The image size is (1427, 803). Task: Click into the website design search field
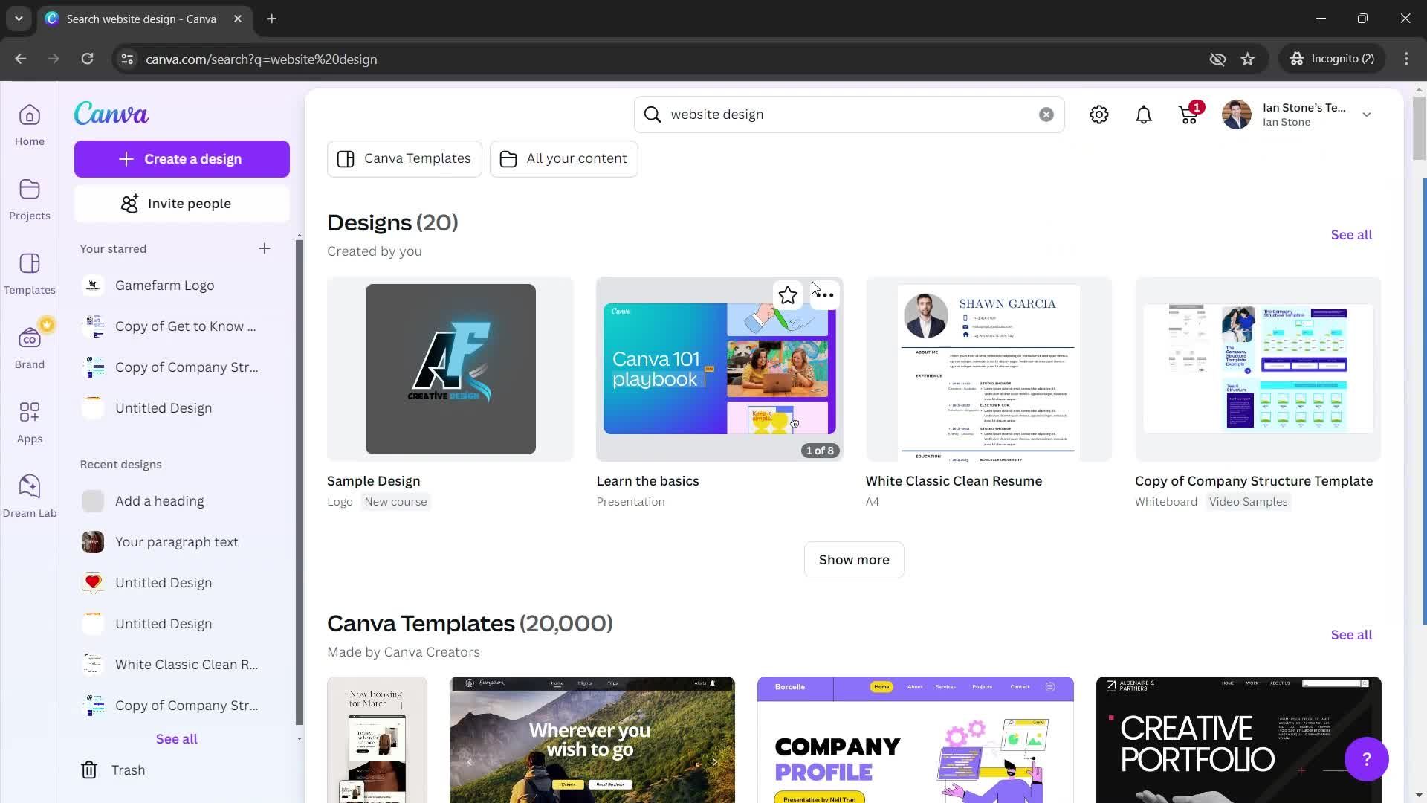[847, 115]
